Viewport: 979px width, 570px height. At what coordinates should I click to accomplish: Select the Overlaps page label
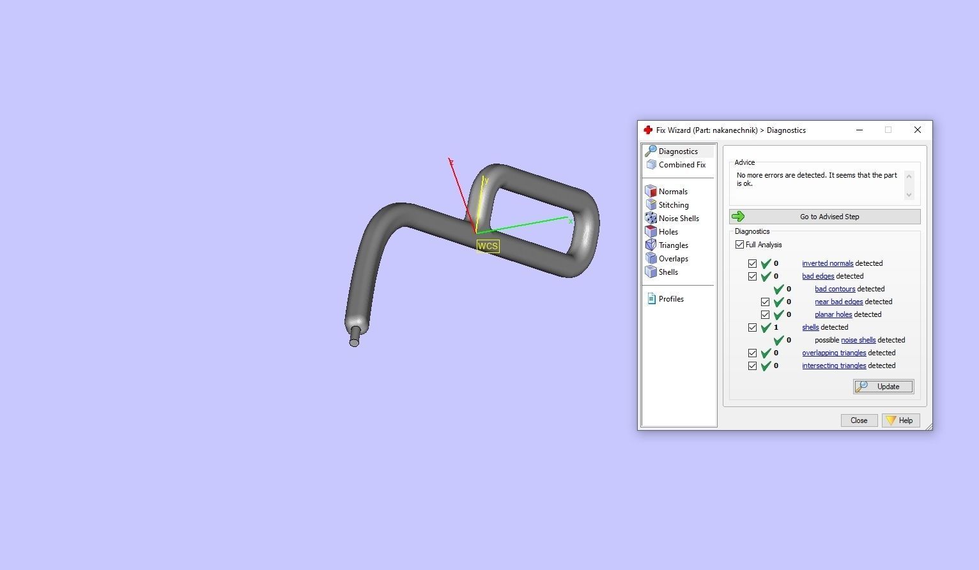click(674, 259)
